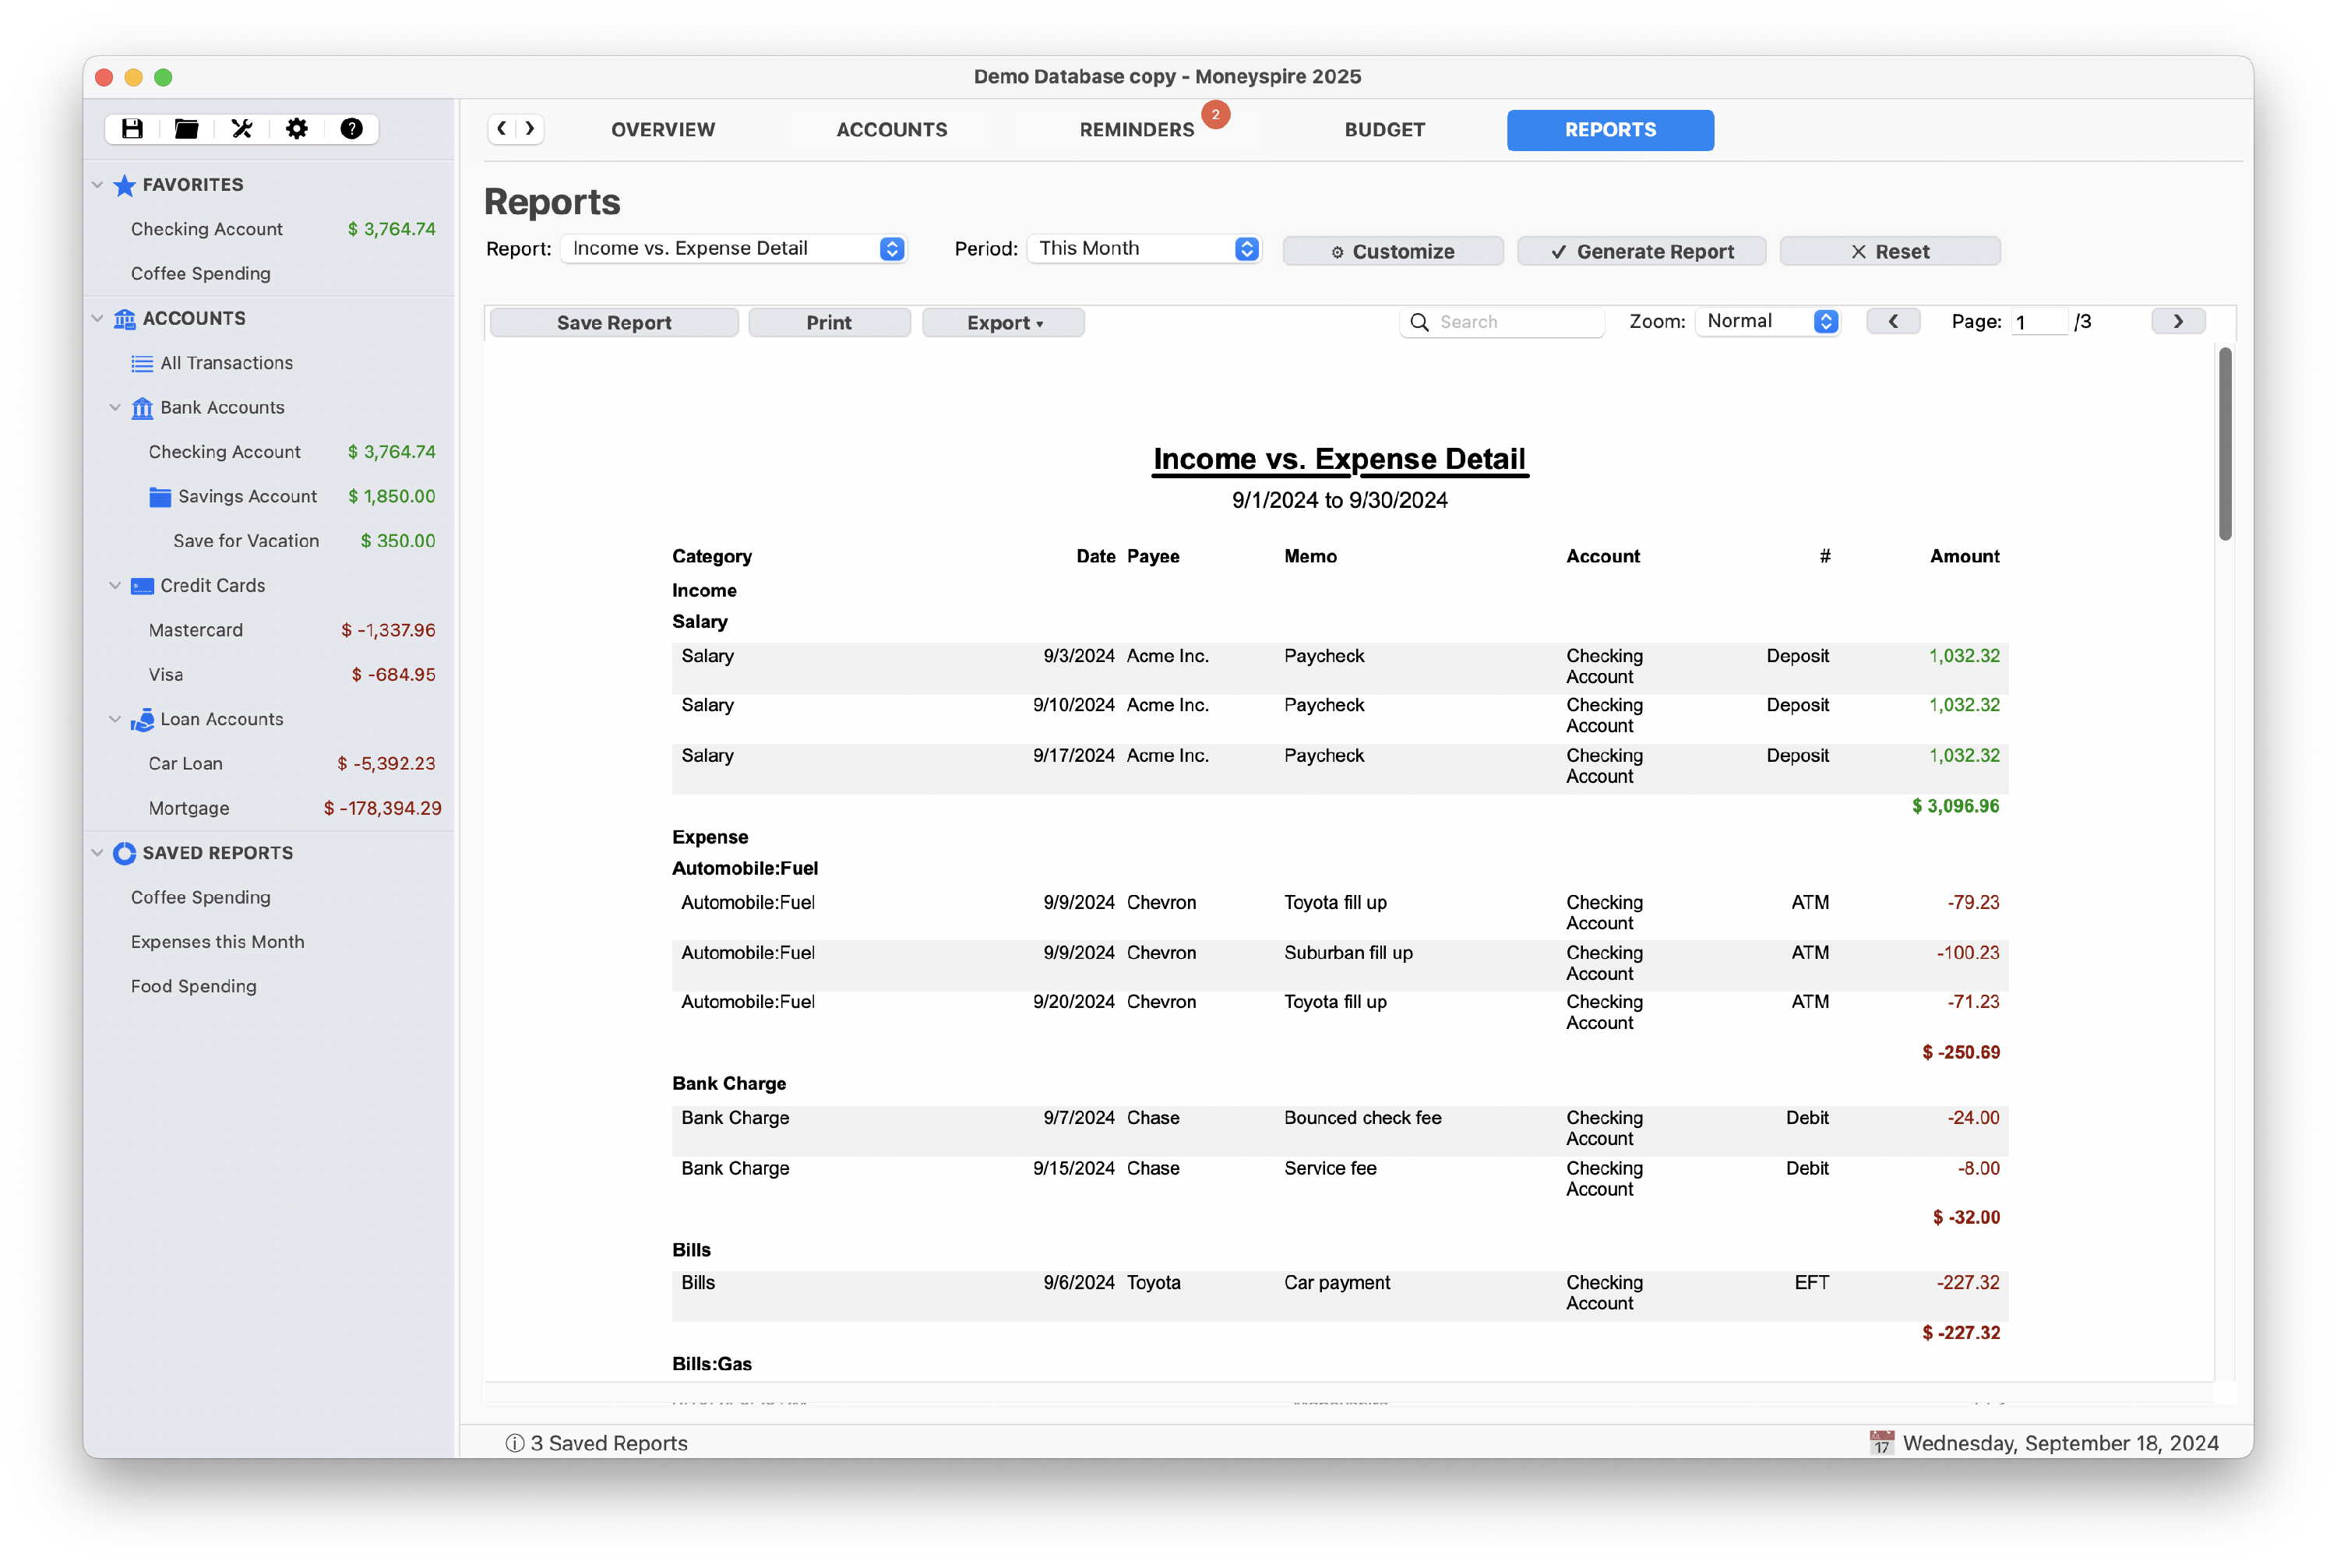Open Coffee Spending under Saved Reports
This screenshot has height=1568, width=2337.
point(270,898)
